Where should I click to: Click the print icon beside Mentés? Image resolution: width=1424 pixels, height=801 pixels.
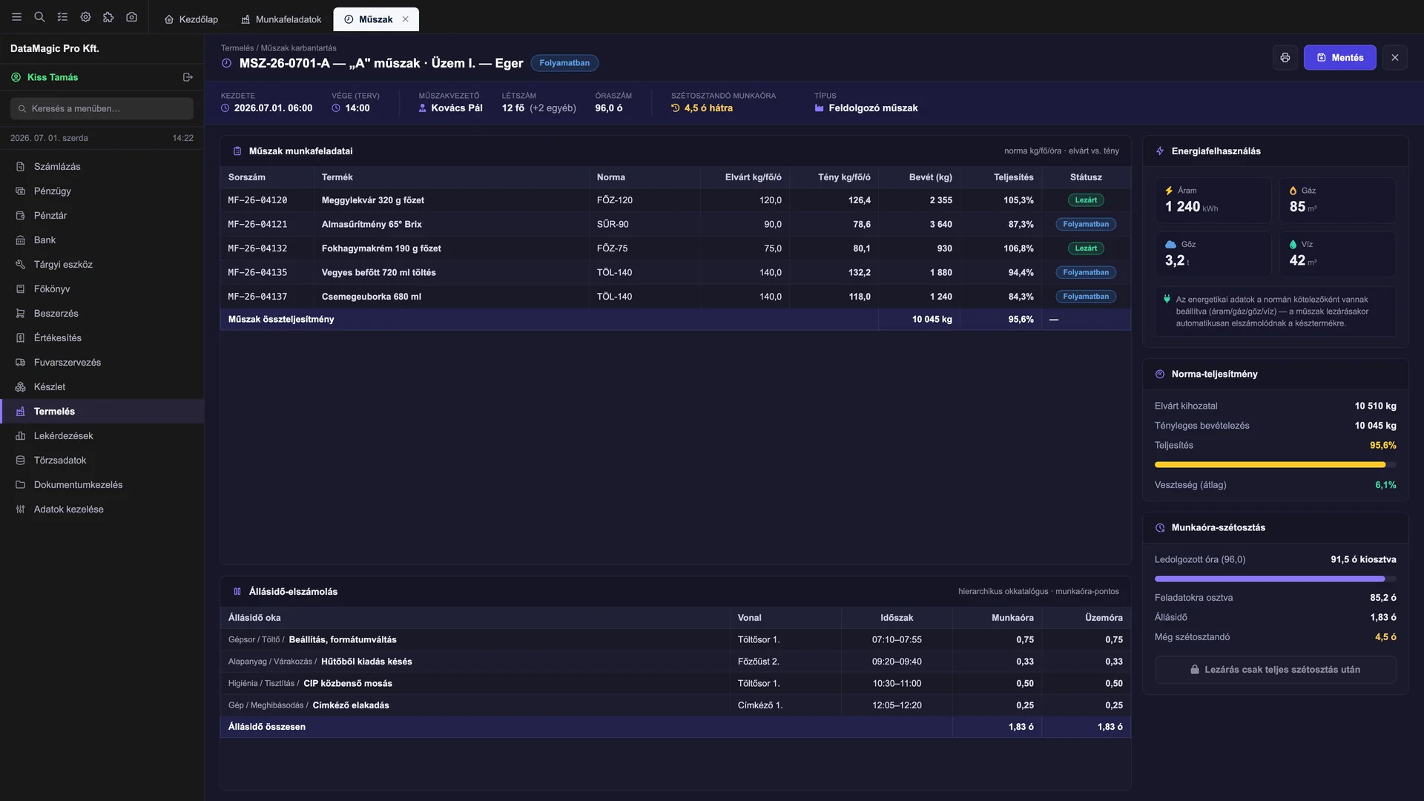1285,58
